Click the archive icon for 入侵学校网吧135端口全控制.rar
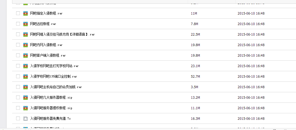 tap(26, 77)
